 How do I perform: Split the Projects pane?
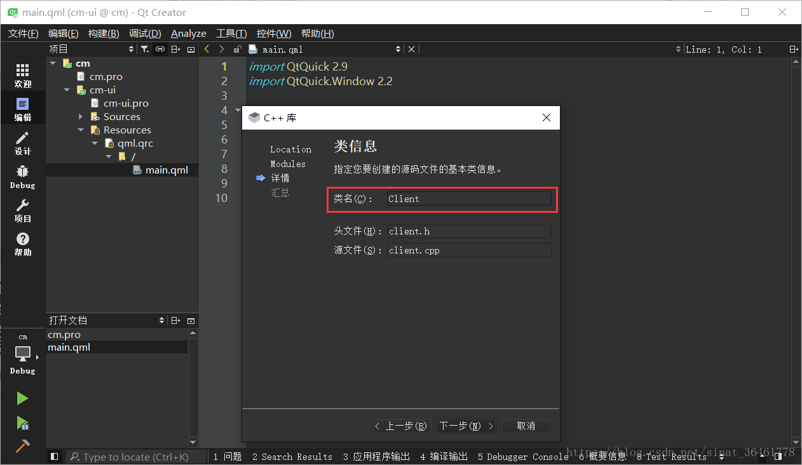tap(176, 49)
